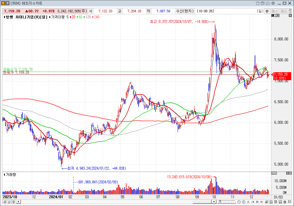Open the bottom toolbar gear settings

285,202
